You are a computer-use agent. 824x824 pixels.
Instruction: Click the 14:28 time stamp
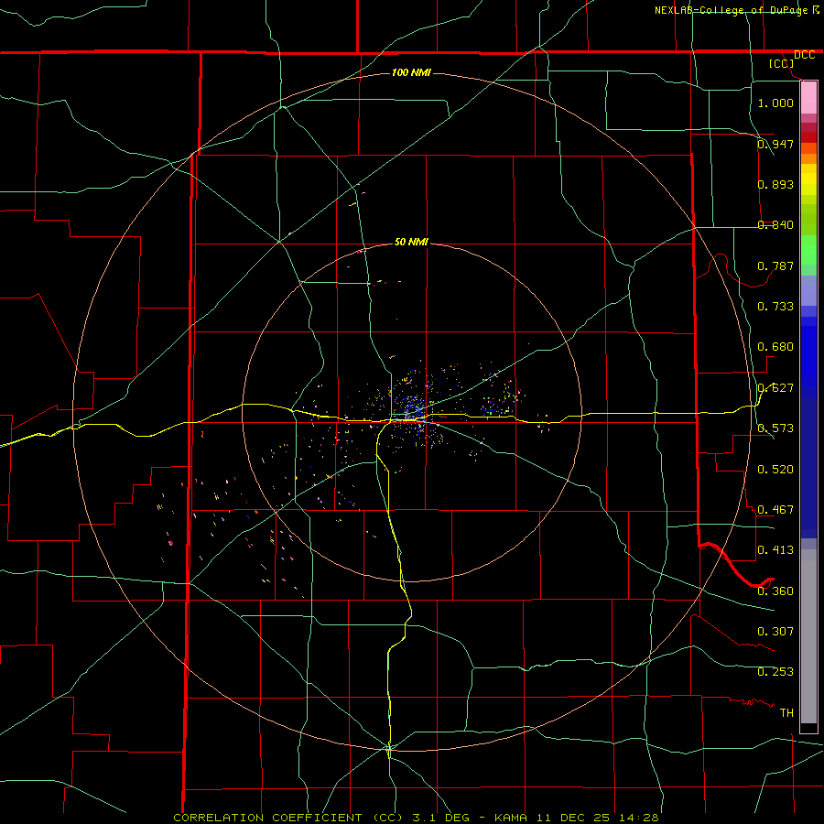[x=640, y=818]
